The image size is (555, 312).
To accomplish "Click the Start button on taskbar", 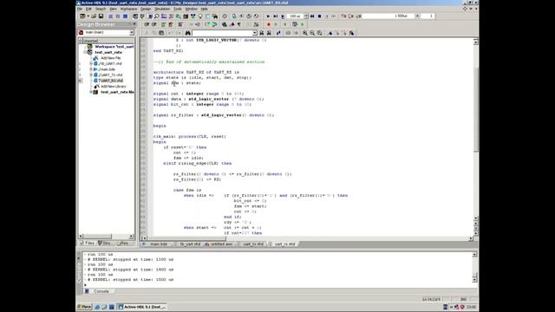I will [x=85, y=307].
